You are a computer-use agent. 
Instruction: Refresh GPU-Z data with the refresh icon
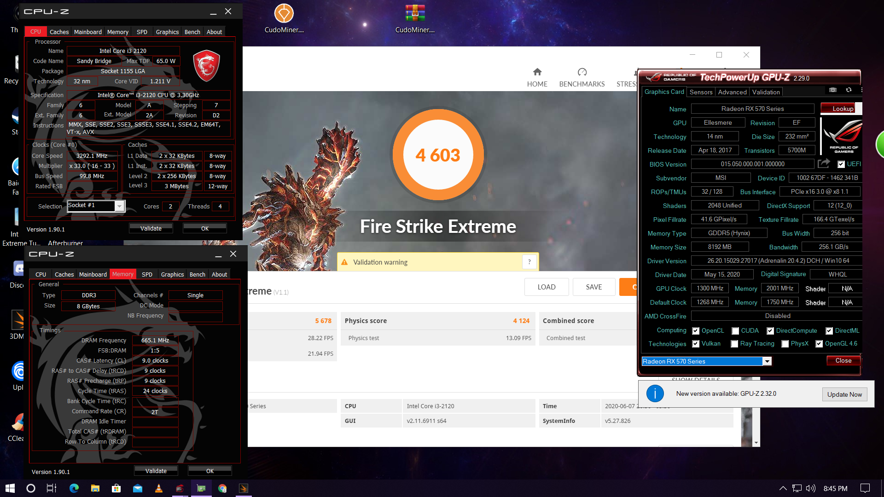849,90
